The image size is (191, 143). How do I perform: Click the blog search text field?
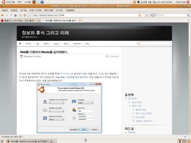click(x=155, y=43)
